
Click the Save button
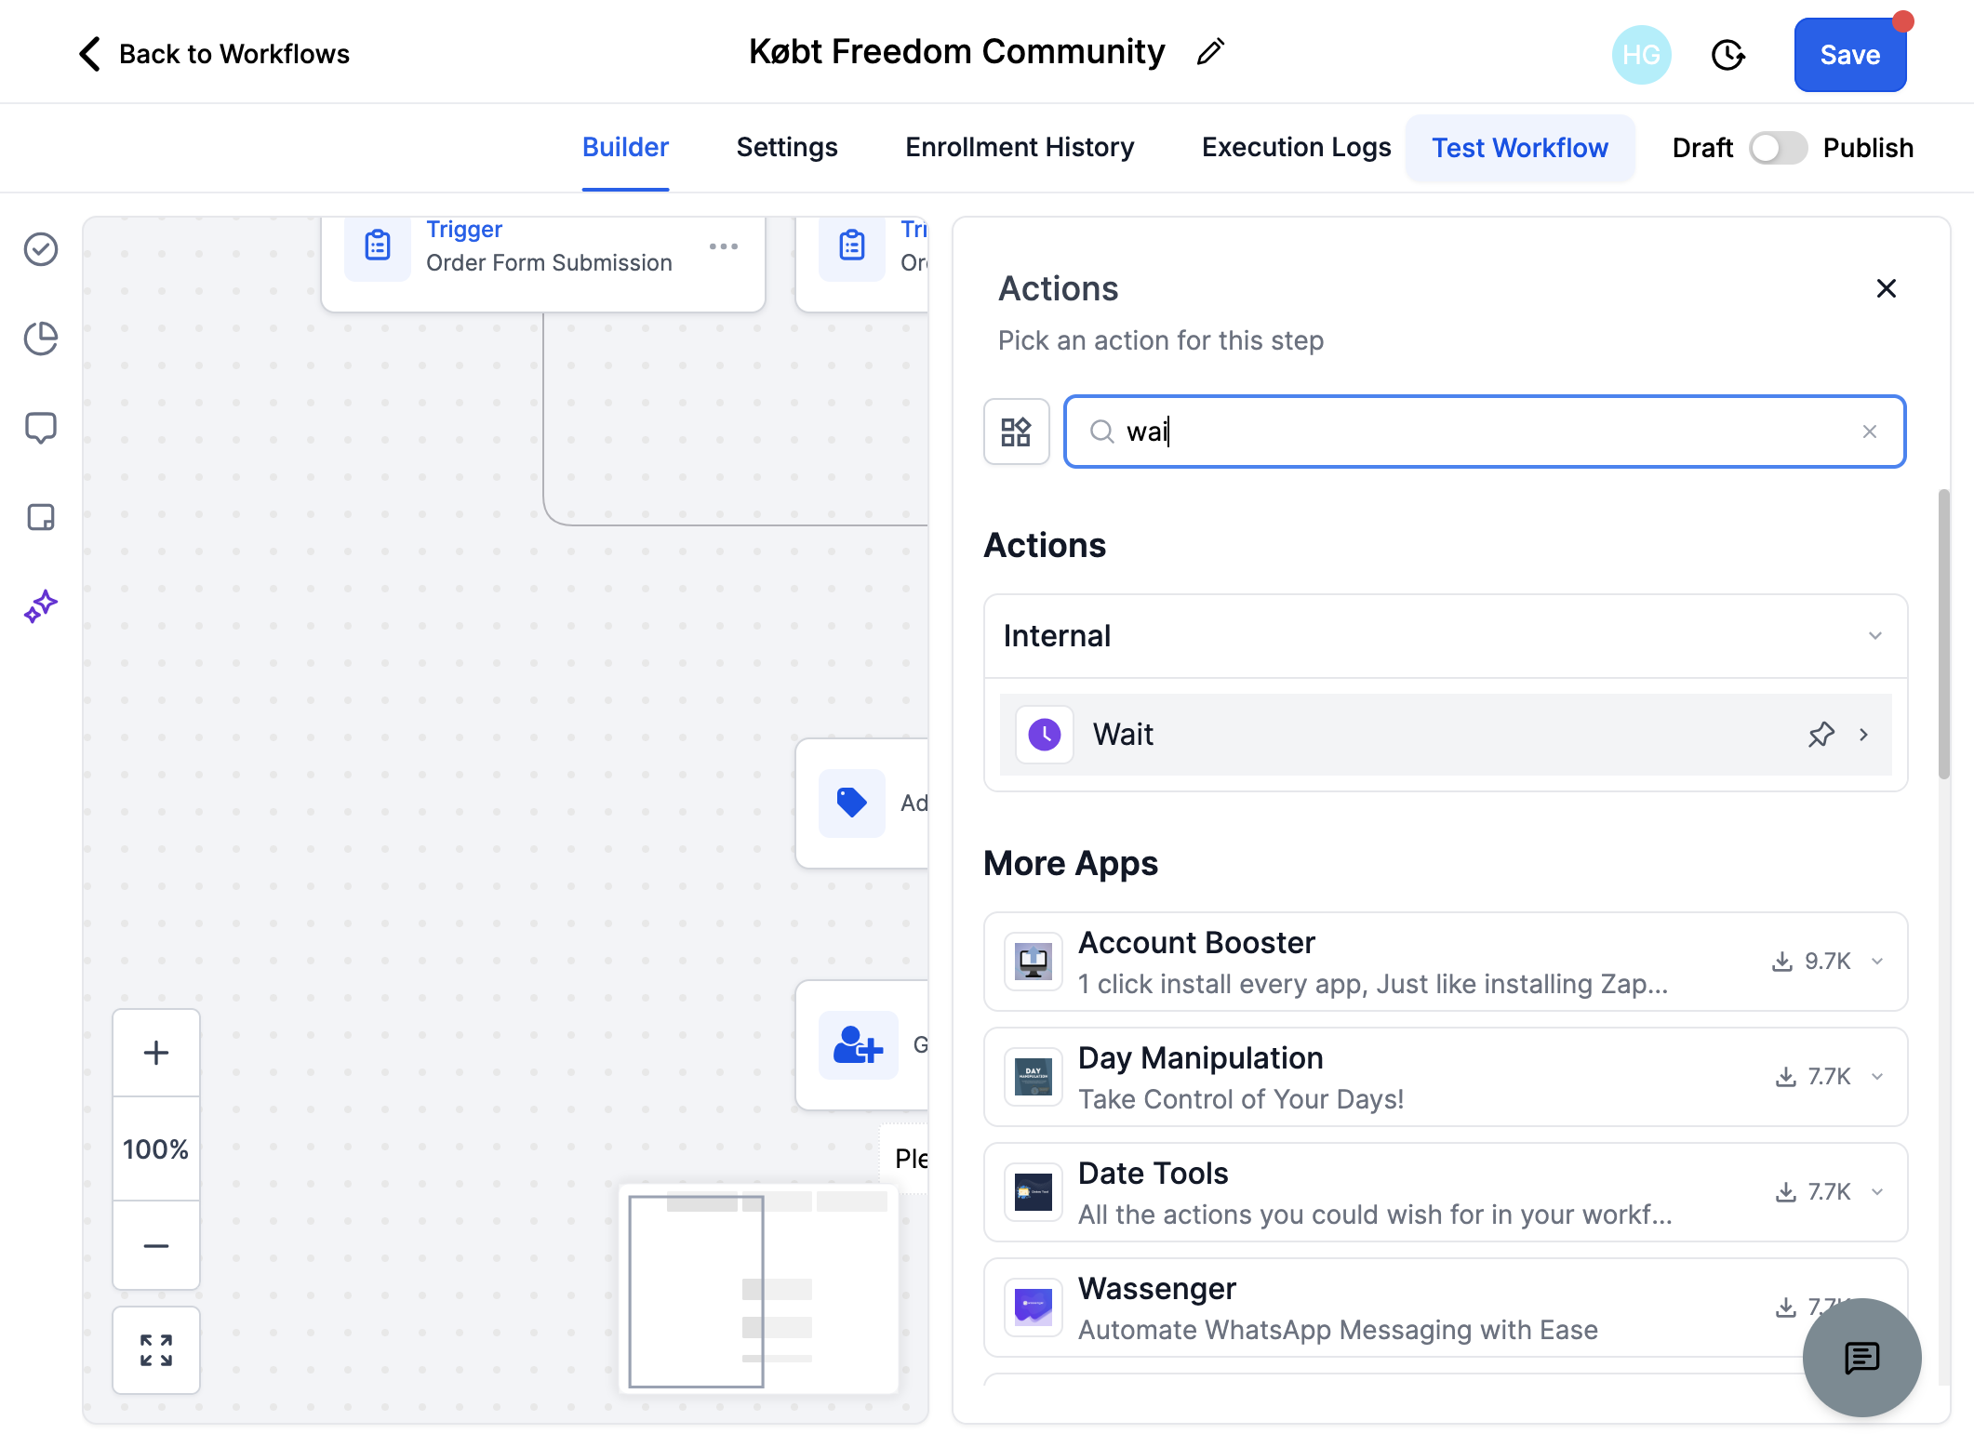pos(1849,55)
